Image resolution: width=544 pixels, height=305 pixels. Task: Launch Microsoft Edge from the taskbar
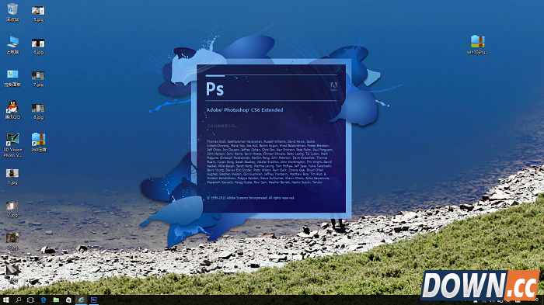pos(44,300)
